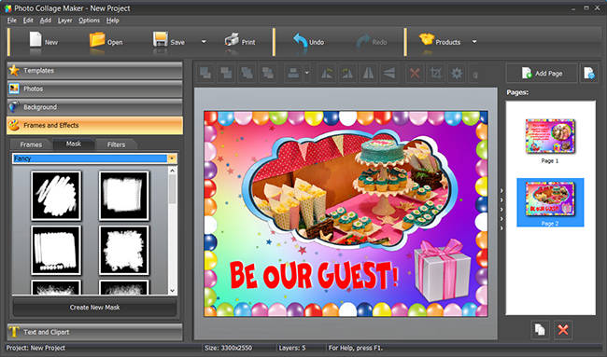Open the Save dropdown arrow
This screenshot has width=607, height=357.
204,42
